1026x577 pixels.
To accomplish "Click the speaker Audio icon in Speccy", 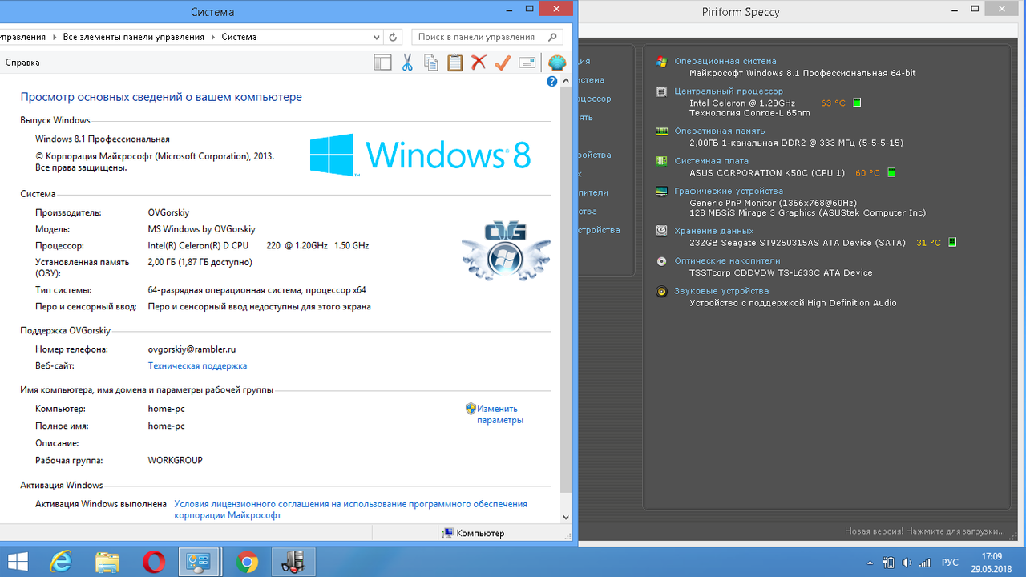I will tap(661, 292).
